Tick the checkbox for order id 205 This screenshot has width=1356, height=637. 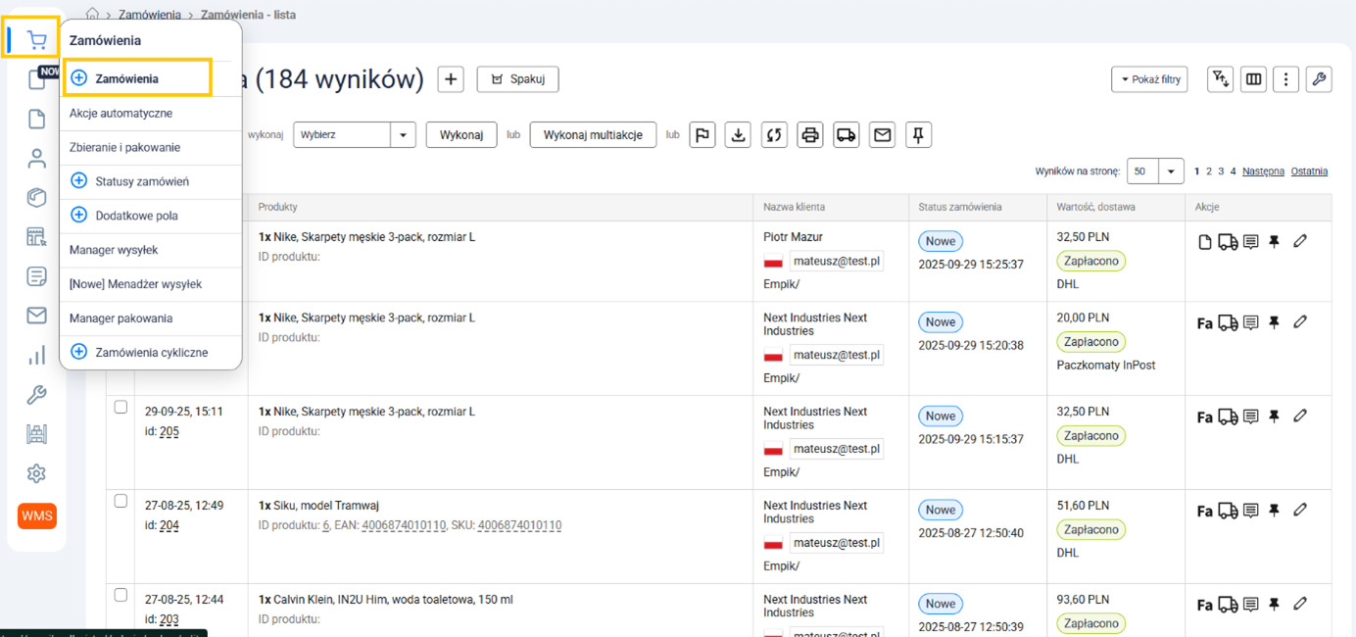[x=121, y=407]
